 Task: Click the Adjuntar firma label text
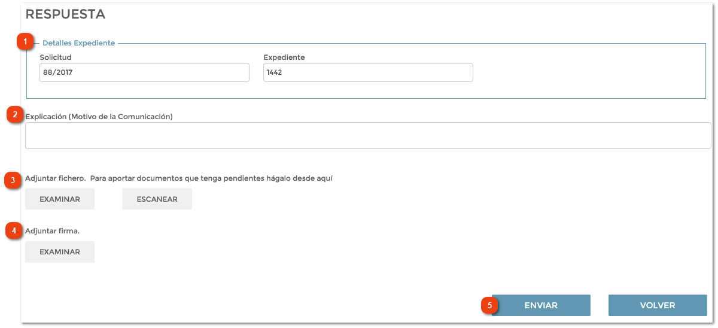pyautogui.click(x=53, y=230)
